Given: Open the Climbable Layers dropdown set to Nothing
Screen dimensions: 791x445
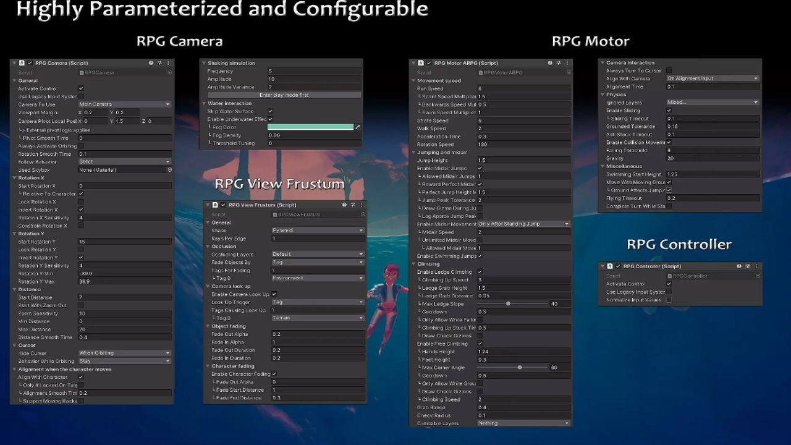Looking at the screenshot, I should tap(523, 423).
